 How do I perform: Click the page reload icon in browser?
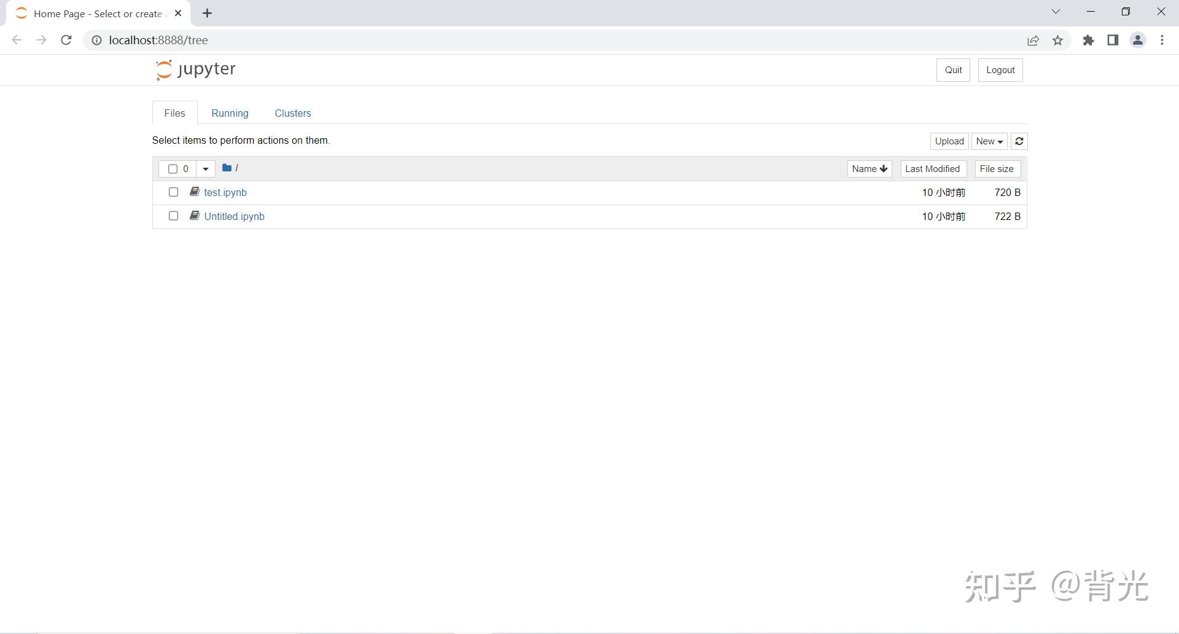(66, 40)
